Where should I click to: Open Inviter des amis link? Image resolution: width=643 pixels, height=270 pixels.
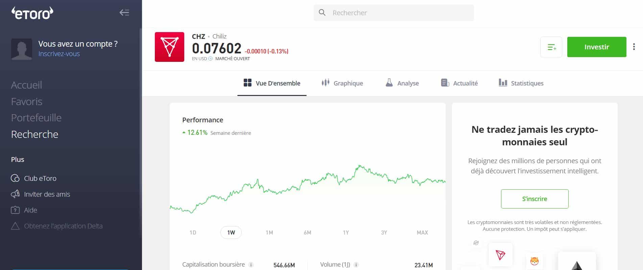coord(47,194)
